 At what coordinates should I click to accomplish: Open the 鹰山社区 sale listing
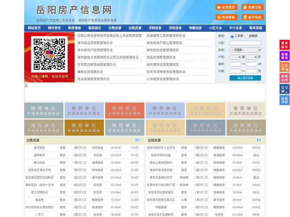39,163
